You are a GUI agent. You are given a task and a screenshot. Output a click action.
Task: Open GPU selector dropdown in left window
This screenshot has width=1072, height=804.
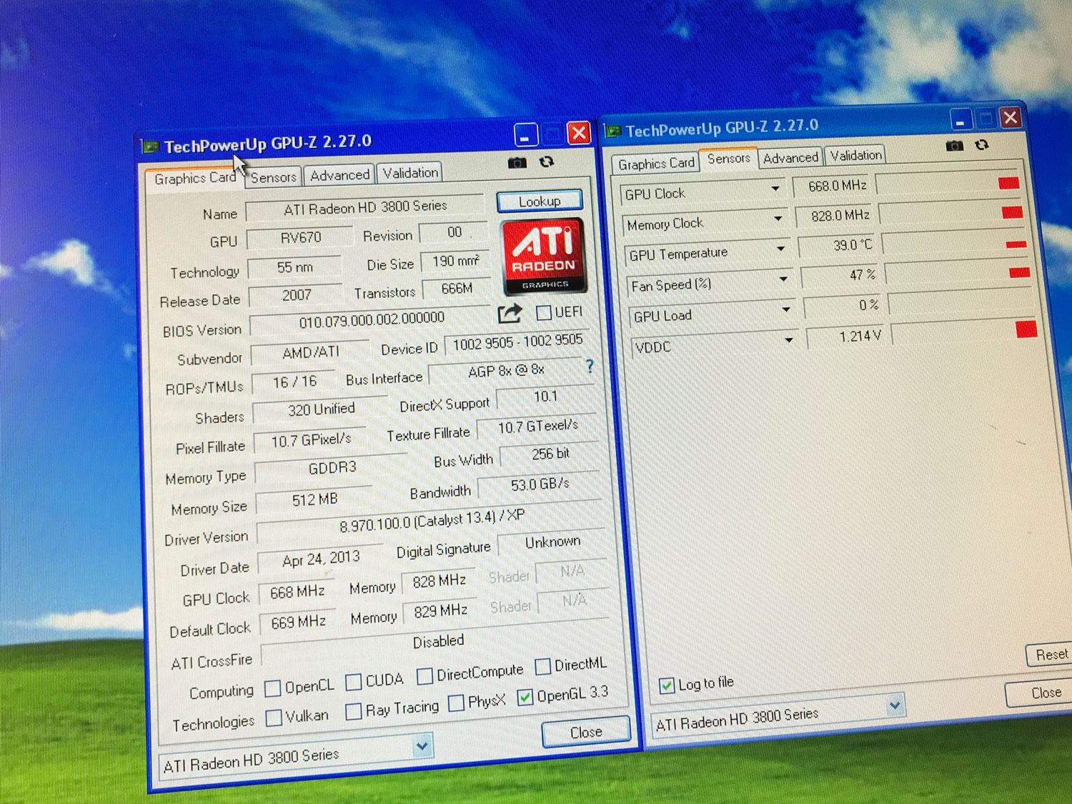(422, 747)
